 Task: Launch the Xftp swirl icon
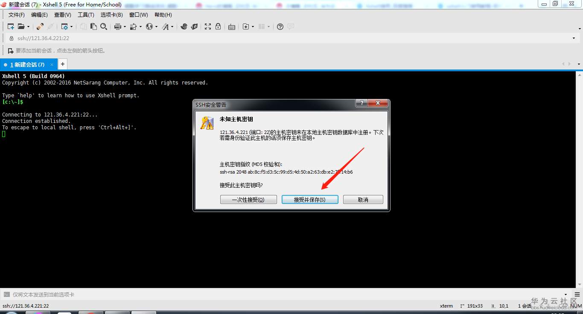[184, 26]
